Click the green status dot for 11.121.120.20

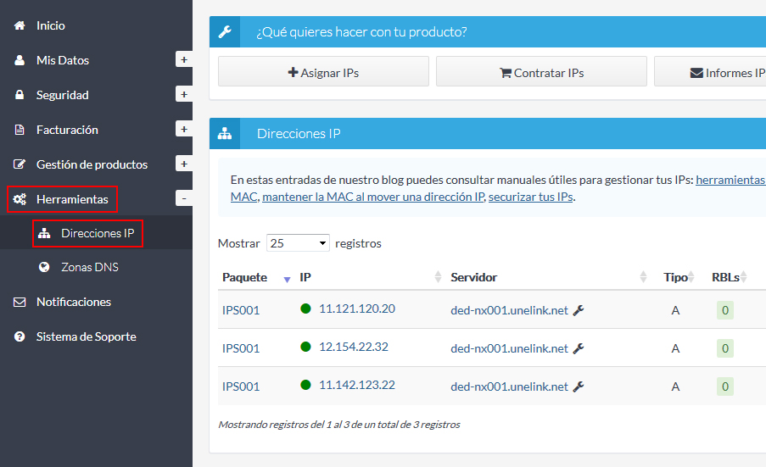pos(305,309)
